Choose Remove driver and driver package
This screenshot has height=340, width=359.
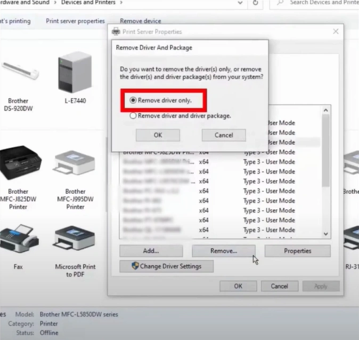pyautogui.click(x=134, y=115)
